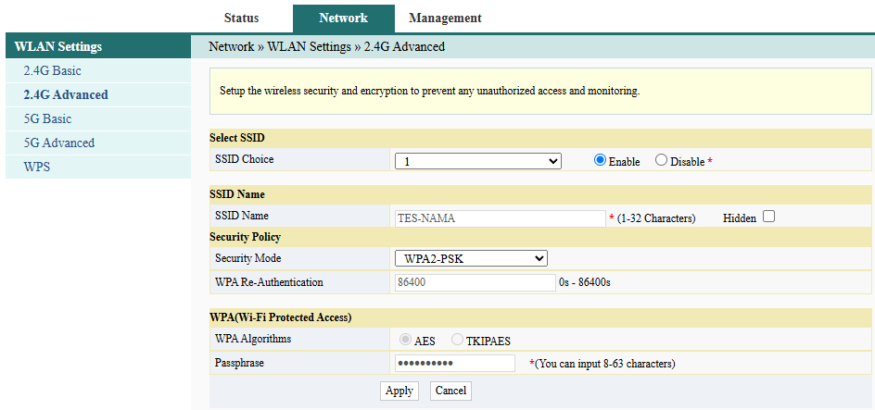The width and height of the screenshot is (875, 410).
Task: Select the Enable radio button
Action: click(601, 160)
